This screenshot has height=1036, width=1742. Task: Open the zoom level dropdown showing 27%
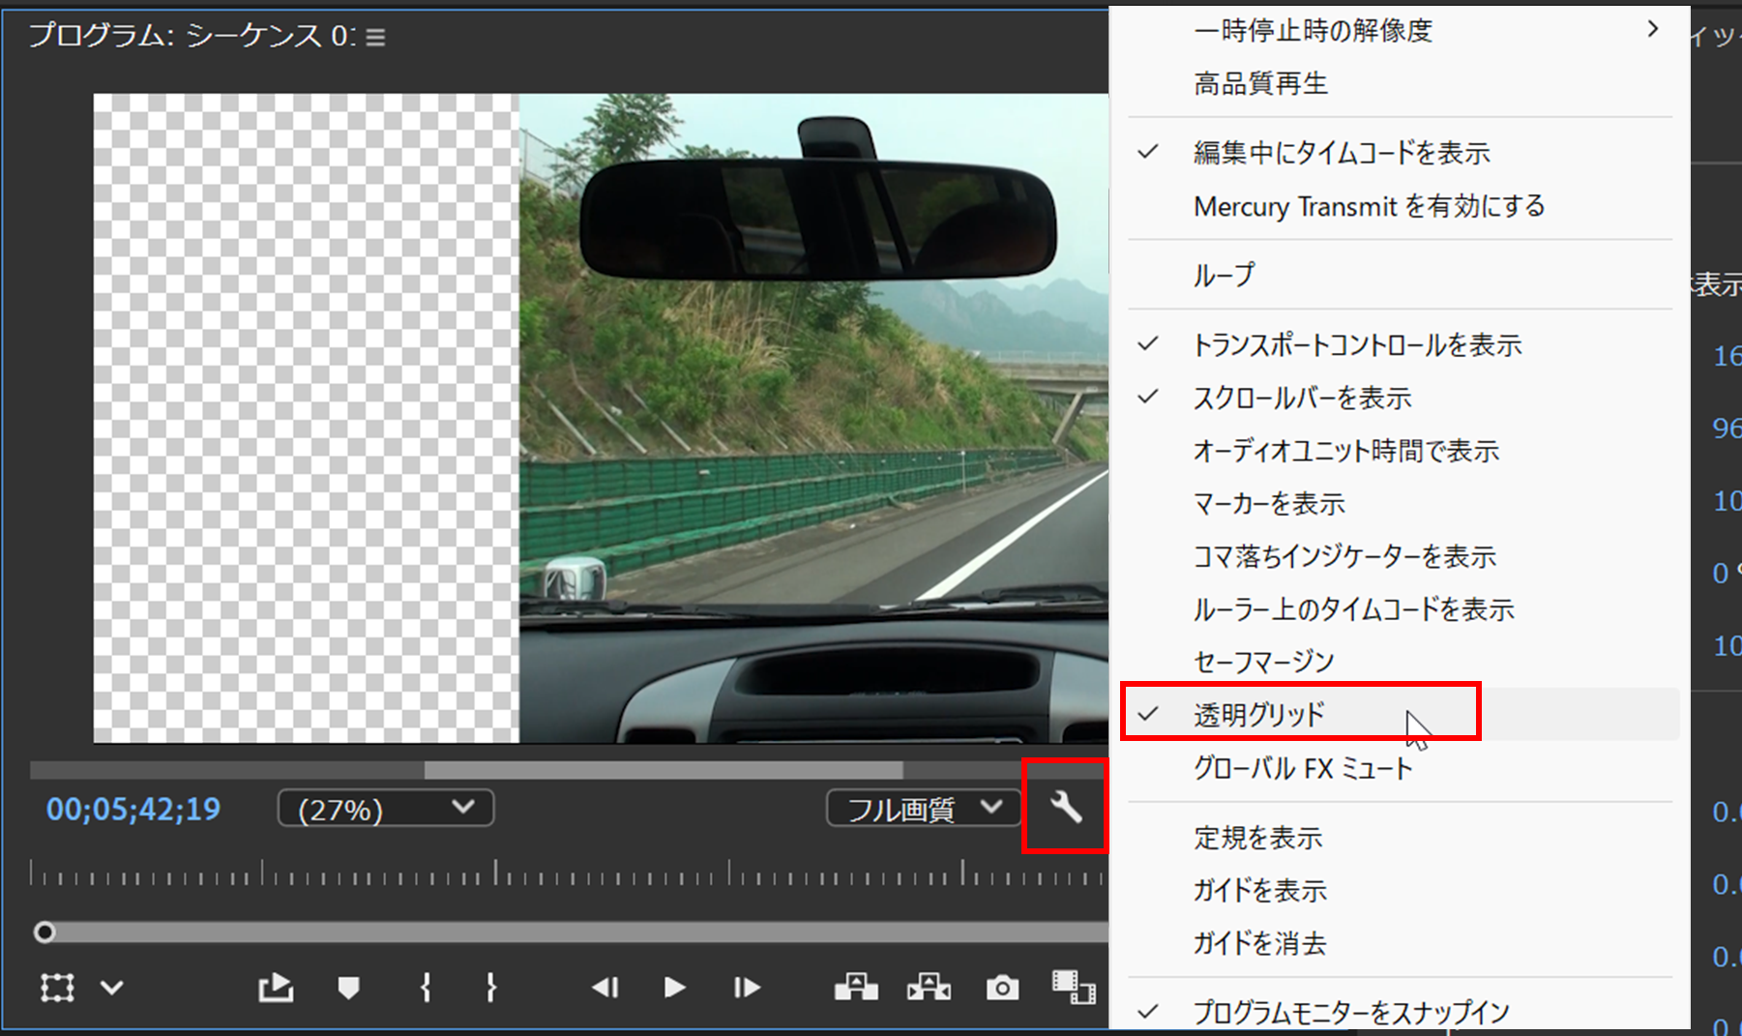coord(384,808)
